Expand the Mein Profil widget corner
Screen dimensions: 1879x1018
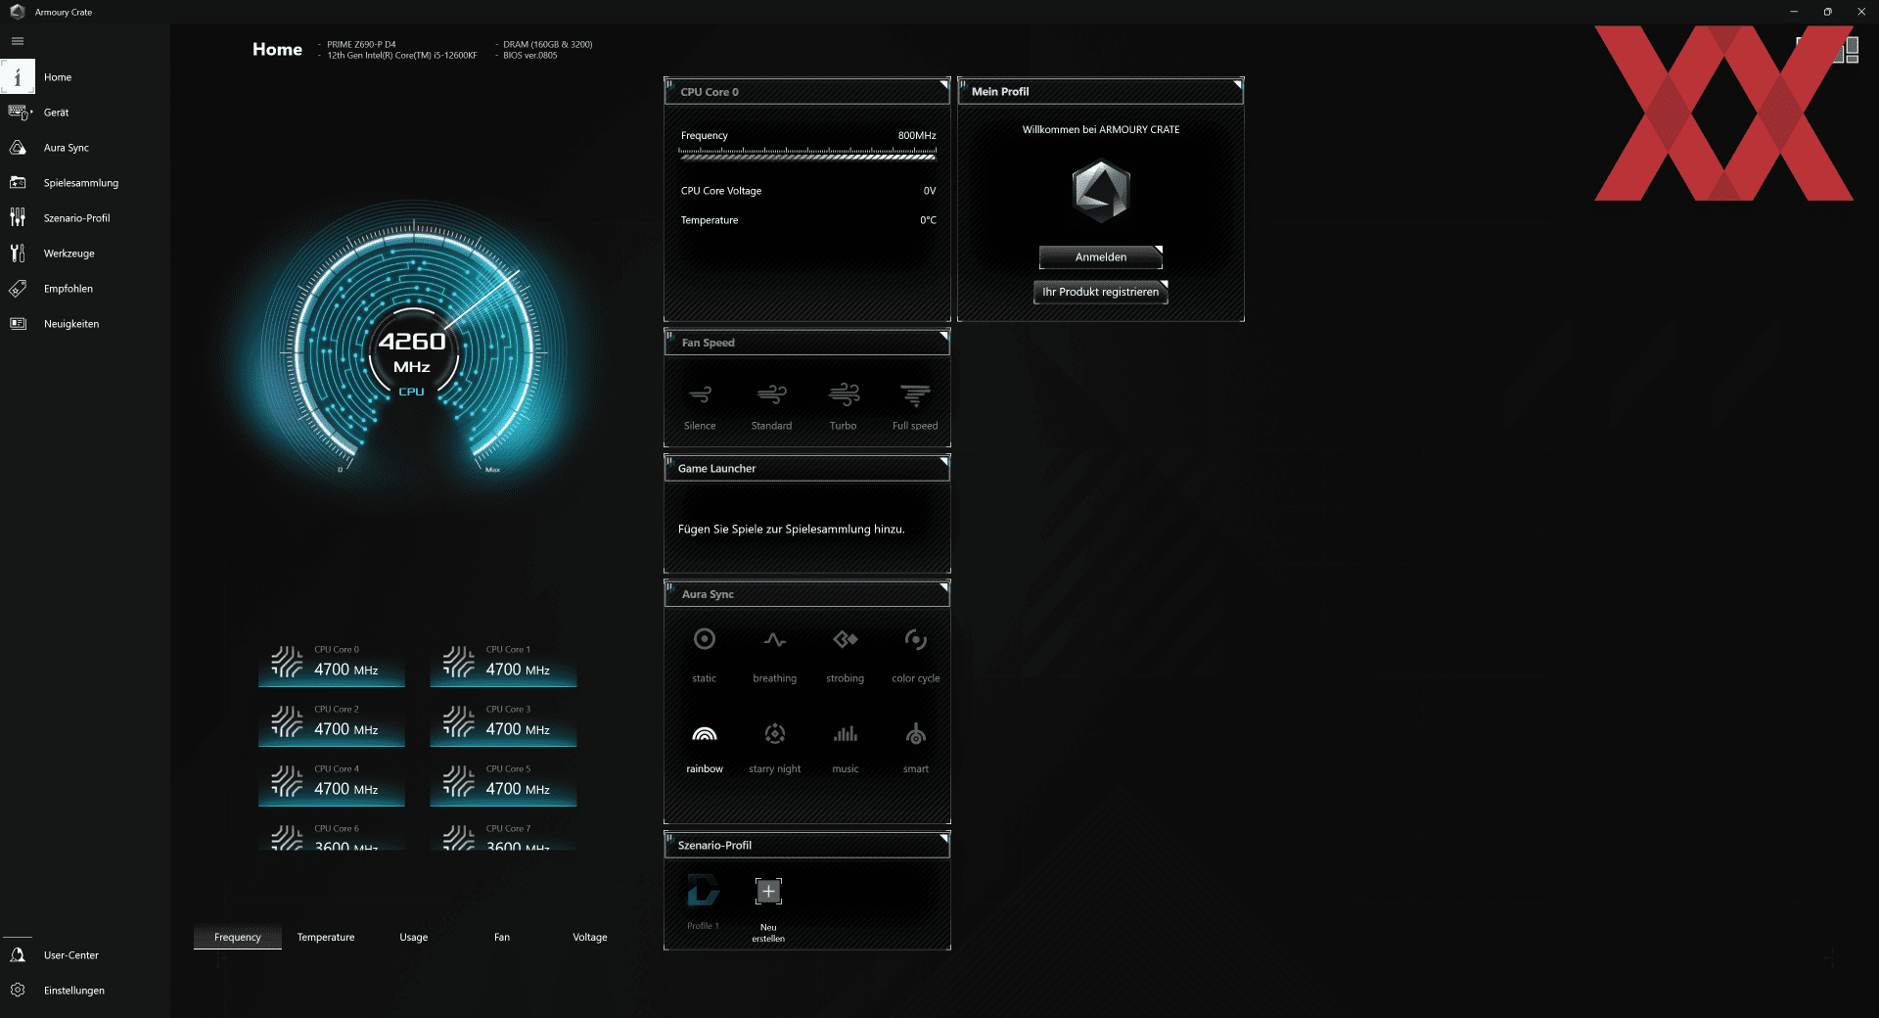point(1237,84)
